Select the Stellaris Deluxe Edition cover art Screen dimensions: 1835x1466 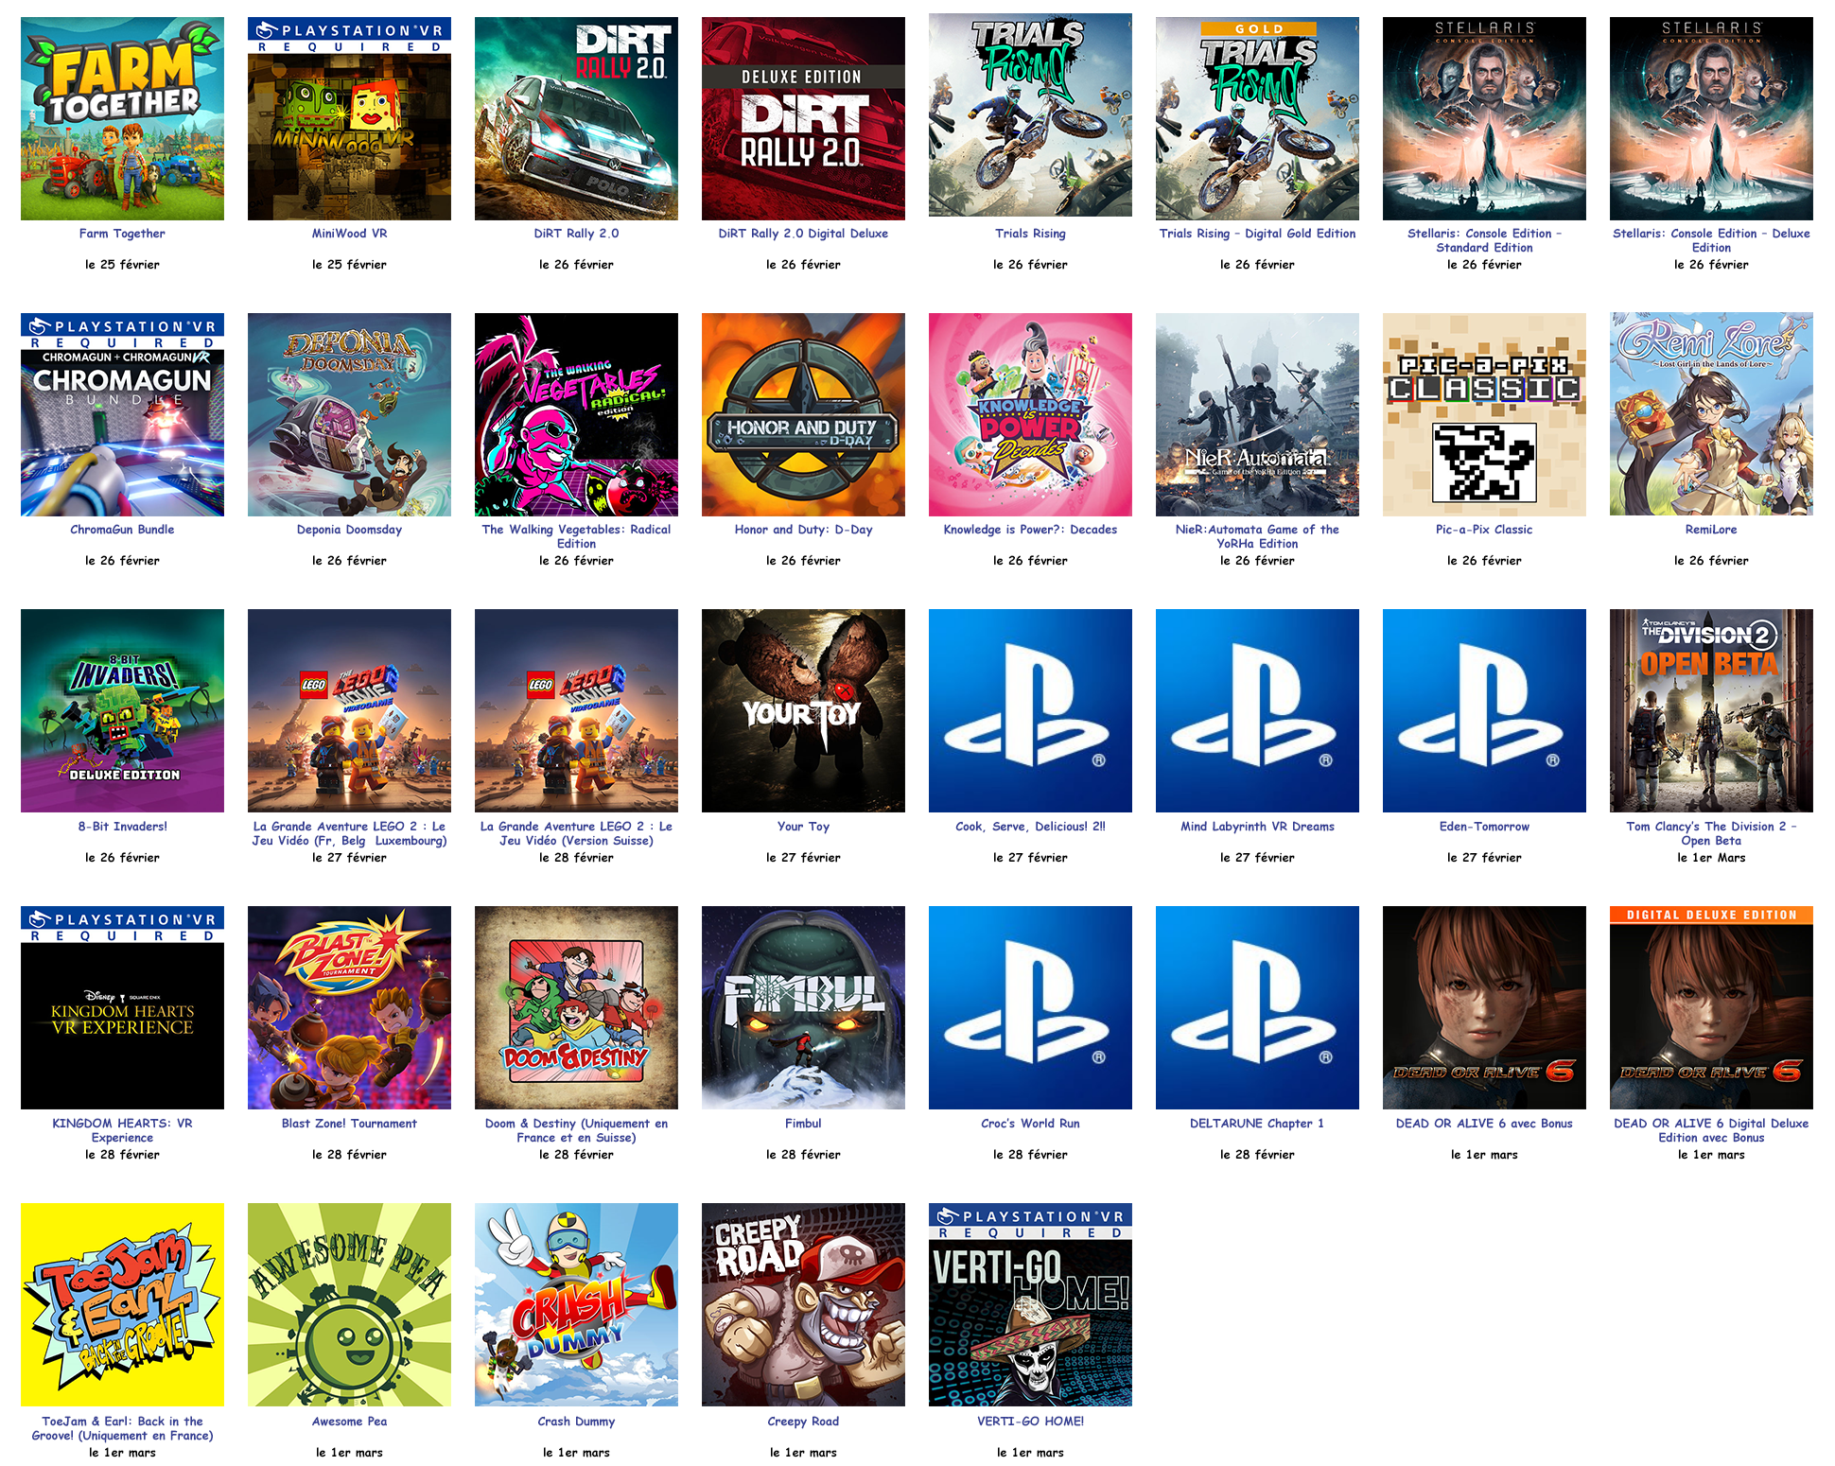click(x=1711, y=118)
